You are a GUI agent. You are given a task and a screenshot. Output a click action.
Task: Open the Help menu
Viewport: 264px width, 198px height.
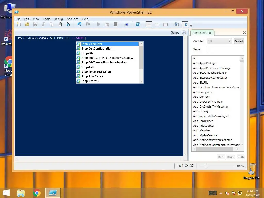coord(85,19)
